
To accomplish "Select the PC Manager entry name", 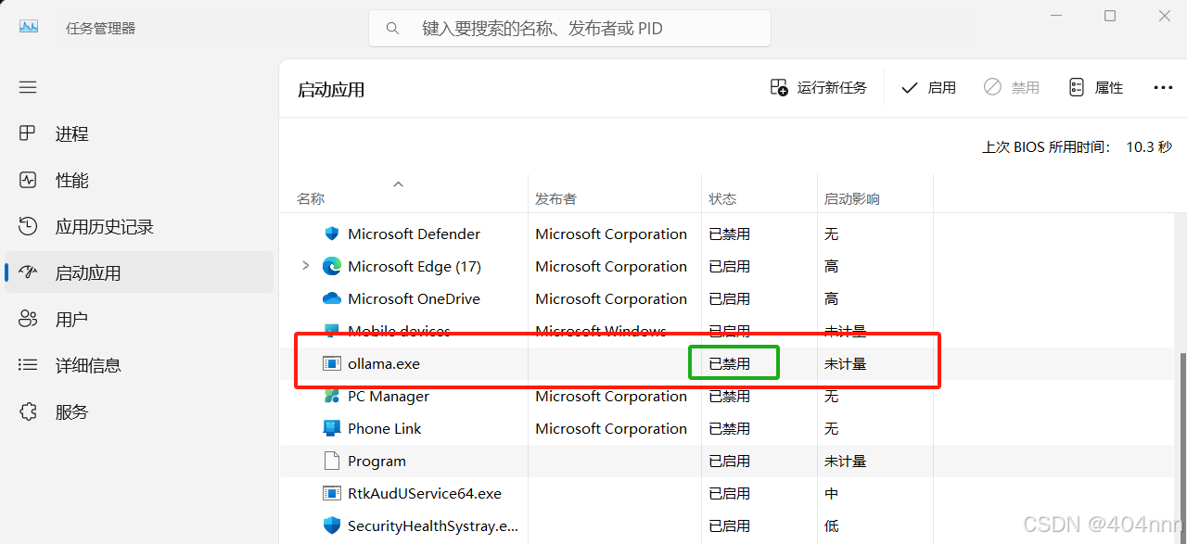I will click(x=389, y=396).
